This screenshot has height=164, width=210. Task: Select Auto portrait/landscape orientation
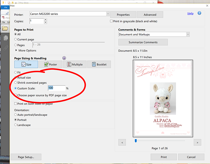pyautogui.click(x=16, y=115)
